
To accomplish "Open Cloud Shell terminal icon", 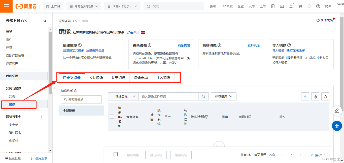I will tap(282, 6).
